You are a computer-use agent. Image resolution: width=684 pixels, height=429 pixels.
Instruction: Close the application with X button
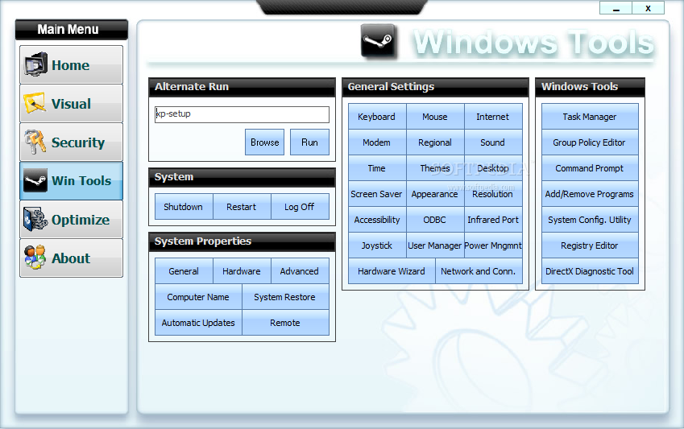click(649, 8)
